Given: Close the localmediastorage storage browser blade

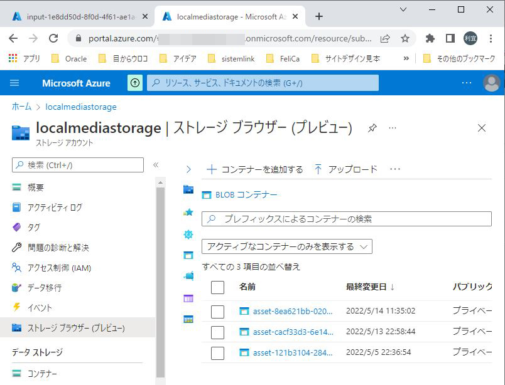Looking at the screenshot, I should click(482, 128).
